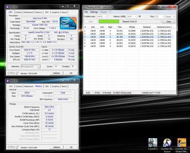Select CPU tab in CPU-Z memory window
The height and width of the screenshot is (153, 190).
coord(11,86)
